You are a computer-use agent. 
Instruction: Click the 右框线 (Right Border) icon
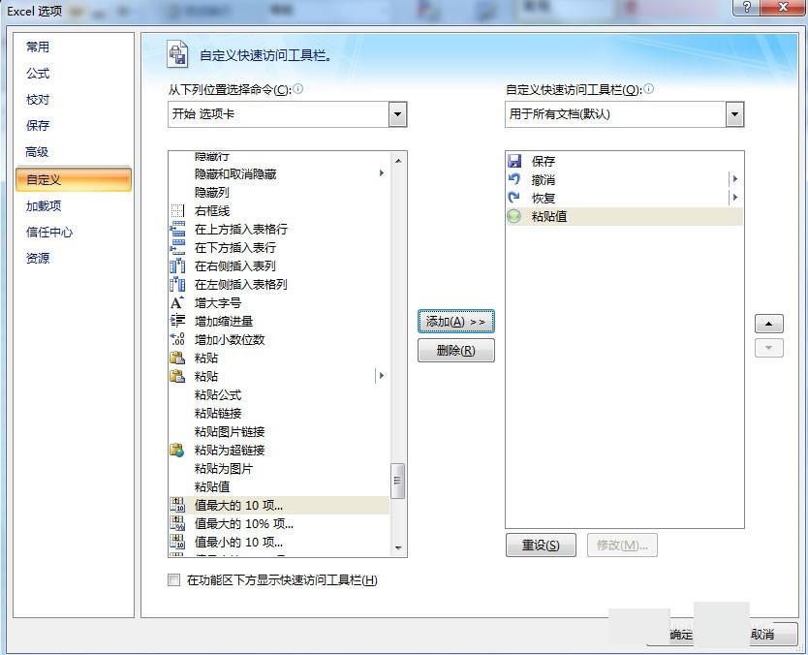(178, 210)
